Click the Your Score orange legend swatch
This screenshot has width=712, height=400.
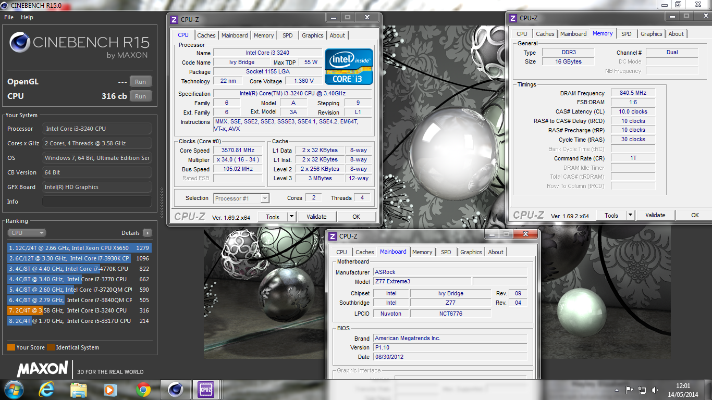[11, 347]
